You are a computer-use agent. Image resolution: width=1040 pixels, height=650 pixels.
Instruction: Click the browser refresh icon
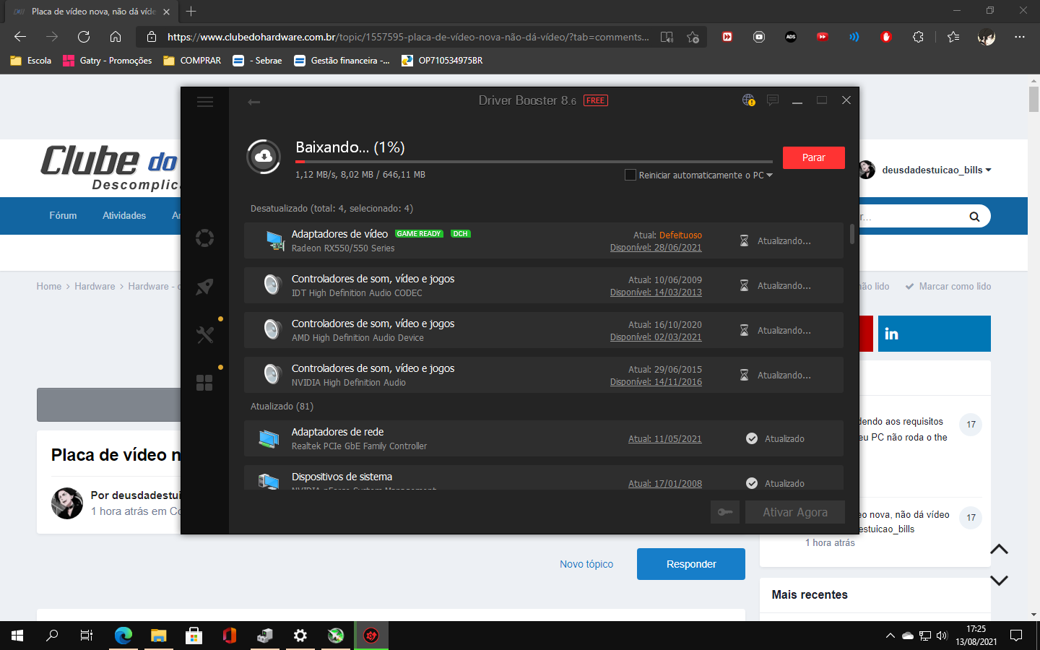click(x=84, y=37)
